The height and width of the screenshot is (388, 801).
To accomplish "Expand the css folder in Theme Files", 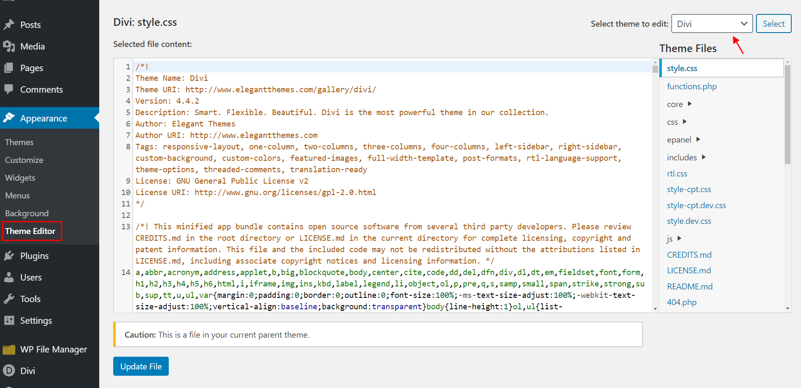I will coord(677,122).
